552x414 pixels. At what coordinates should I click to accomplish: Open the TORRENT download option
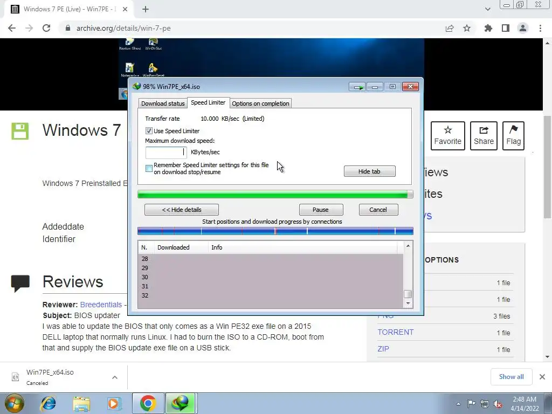[396, 332]
